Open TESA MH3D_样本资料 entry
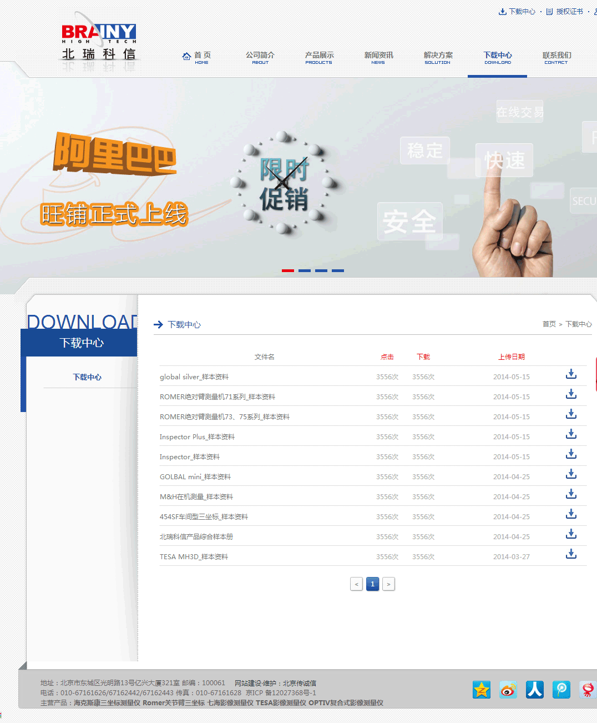 (x=194, y=557)
